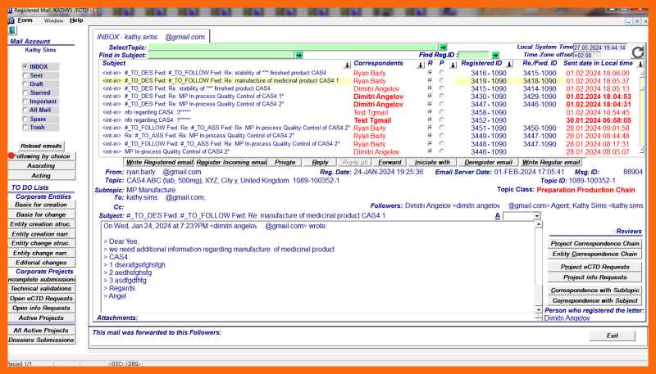Click the sort arrow left of Correspondents header
Image resolution: width=656 pixels, height=374 pixels.
(348, 63)
